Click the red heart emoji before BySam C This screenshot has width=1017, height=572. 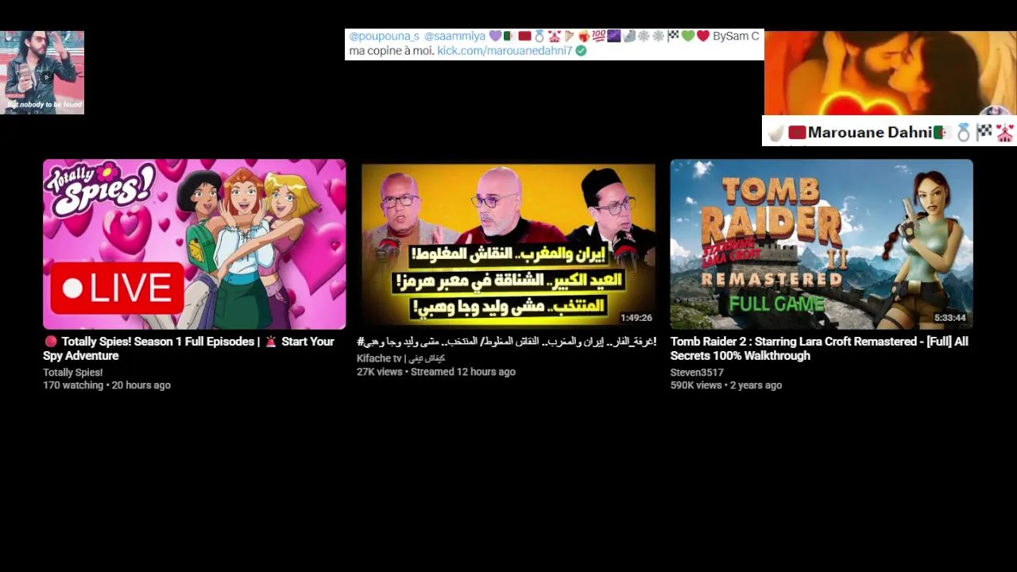703,37
